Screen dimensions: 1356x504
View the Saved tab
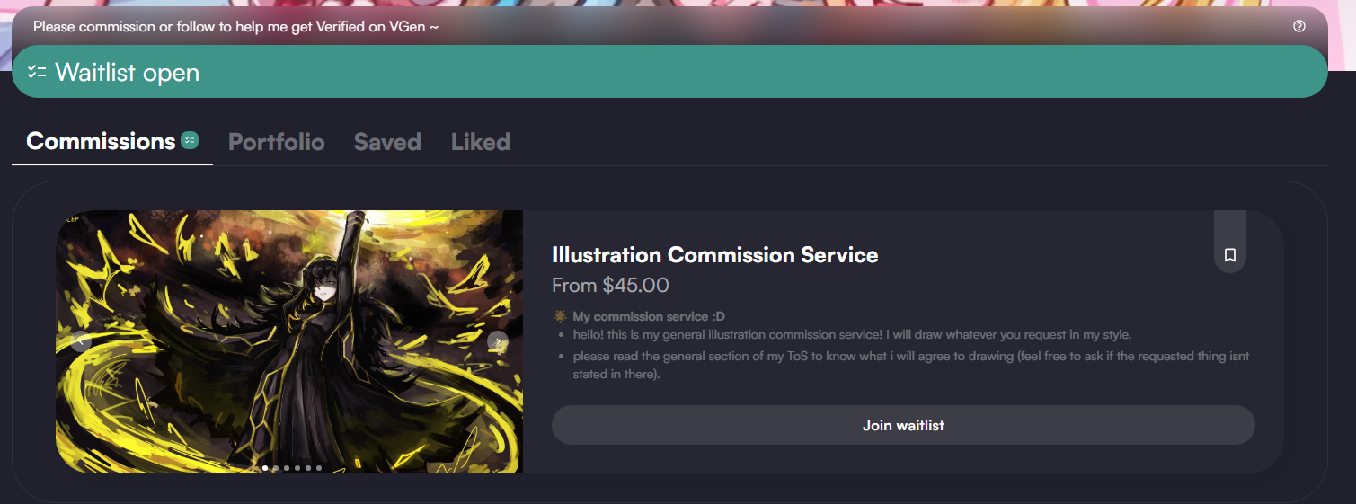[x=387, y=142]
